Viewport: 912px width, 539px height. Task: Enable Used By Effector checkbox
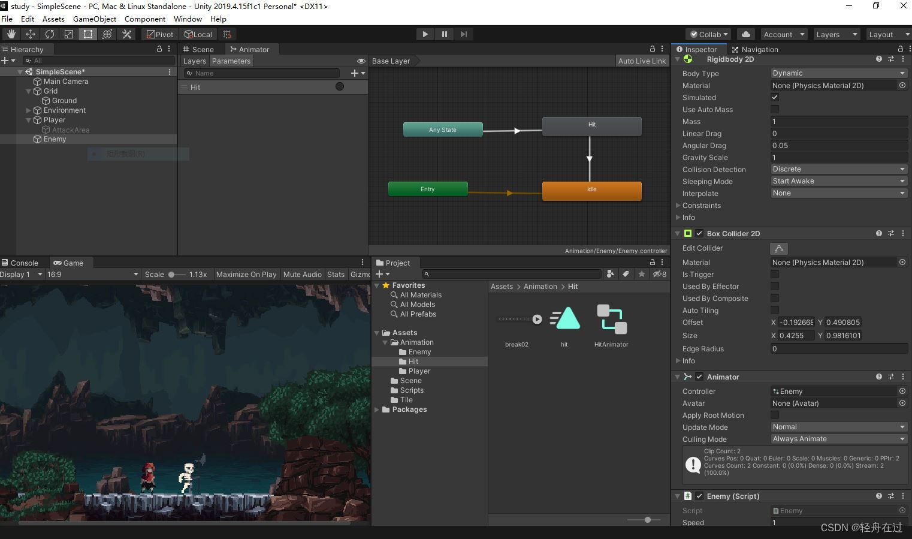775,286
